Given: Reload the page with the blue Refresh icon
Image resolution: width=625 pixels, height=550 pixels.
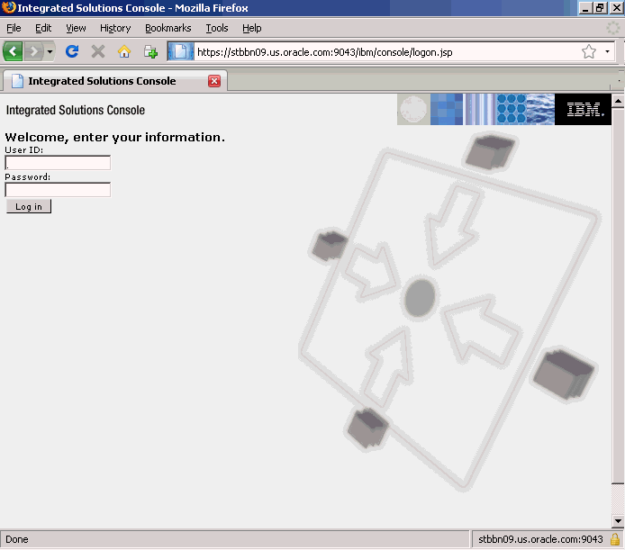Looking at the screenshot, I should [72, 51].
